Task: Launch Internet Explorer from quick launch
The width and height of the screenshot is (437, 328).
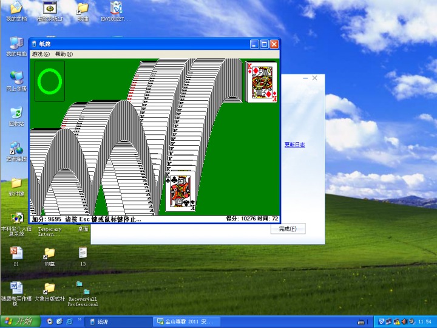Action: tap(69, 321)
